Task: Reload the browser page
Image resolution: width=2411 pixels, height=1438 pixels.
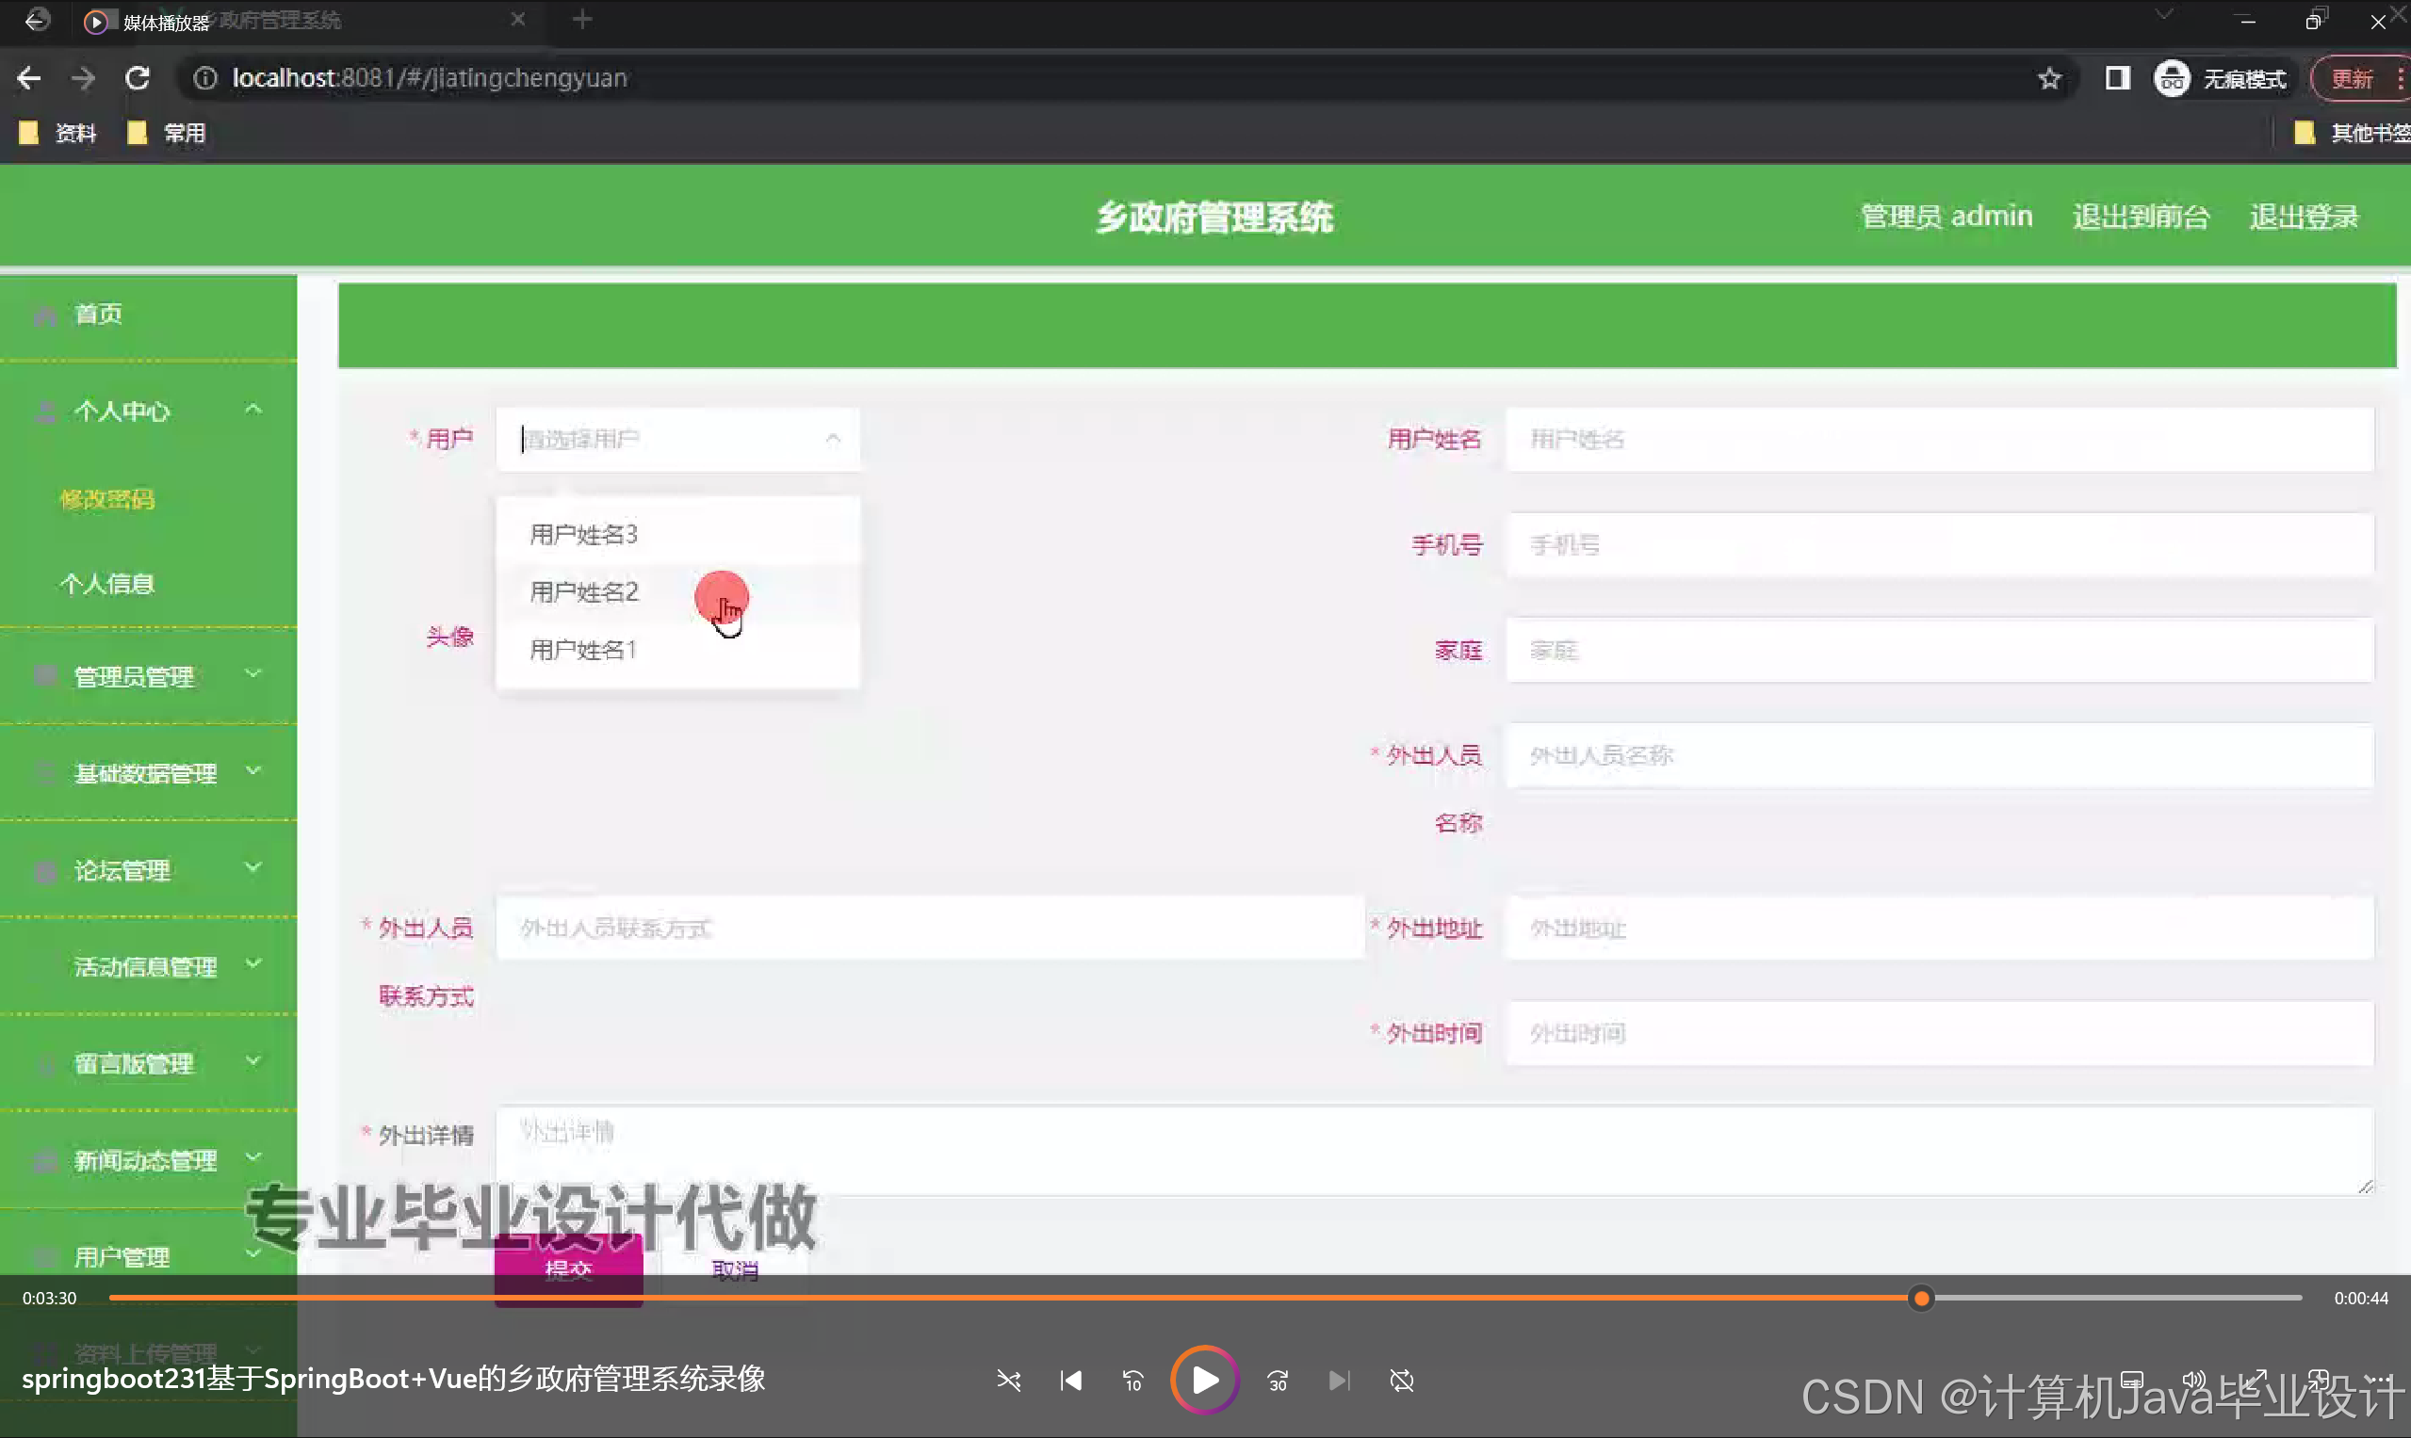Action: (138, 77)
